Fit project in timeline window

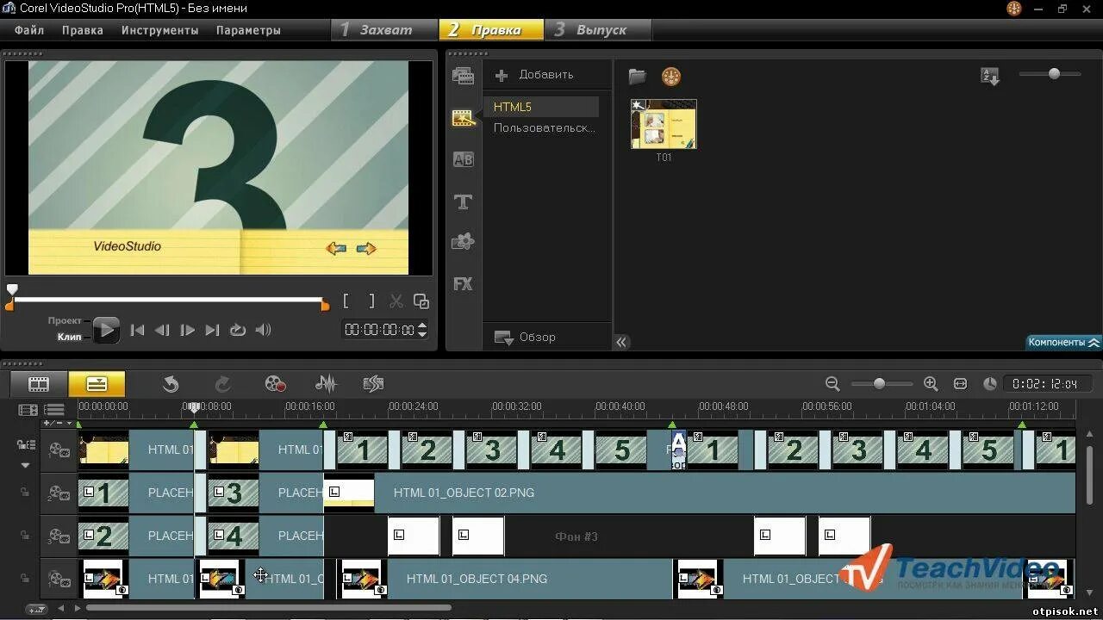pyautogui.click(x=961, y=384)
